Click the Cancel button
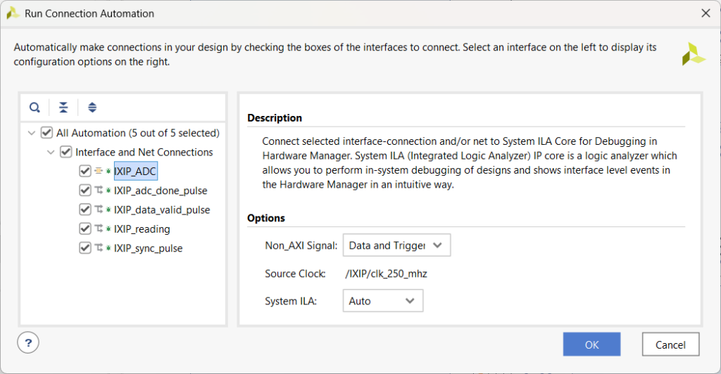Screen dimensions: 721x374 point(670,344)
